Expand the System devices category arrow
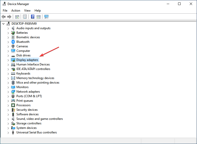Screen dimensions: 197x144 [x=8, y=128]
